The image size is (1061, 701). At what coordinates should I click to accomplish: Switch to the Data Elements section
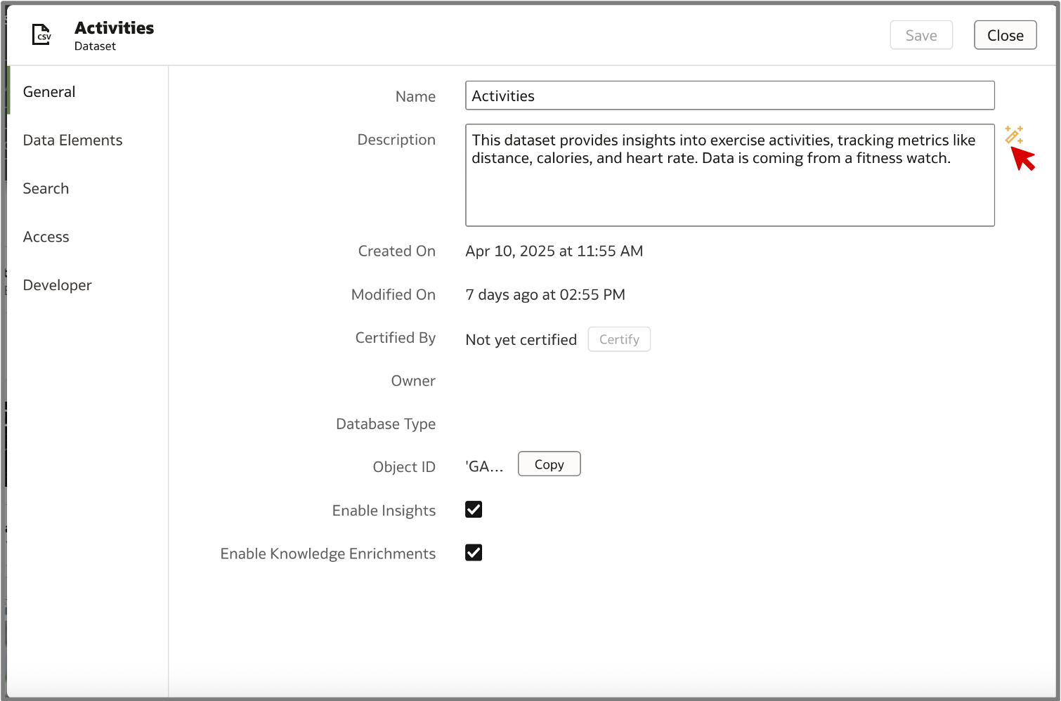point(72,140)
